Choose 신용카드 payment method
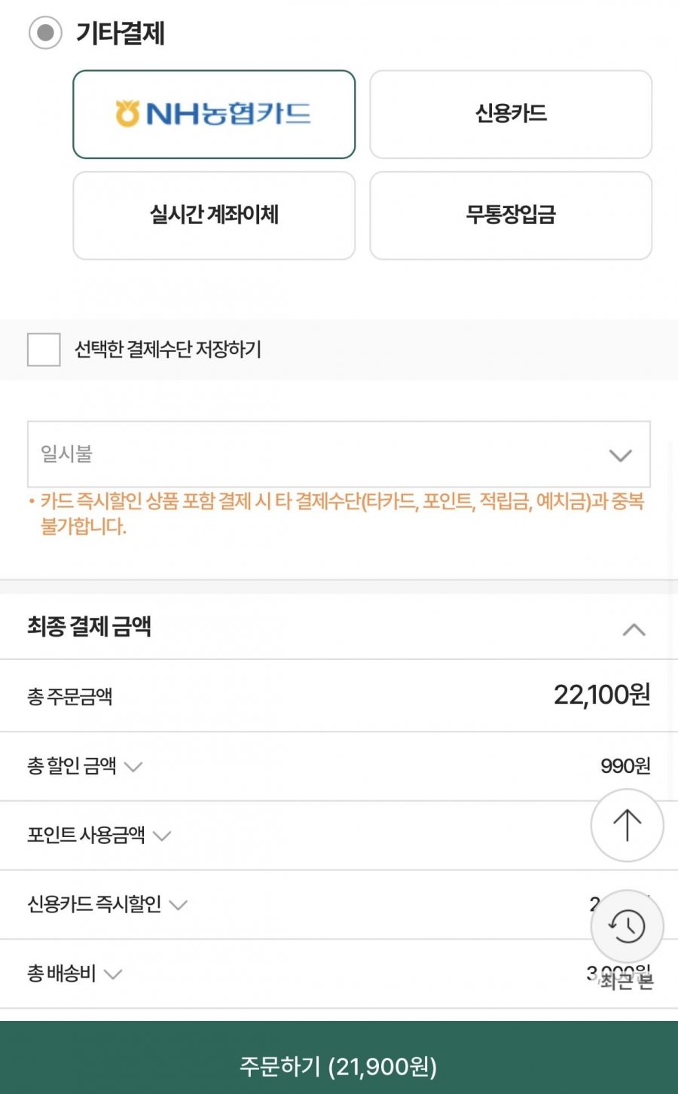 click(x=511, y=115)
